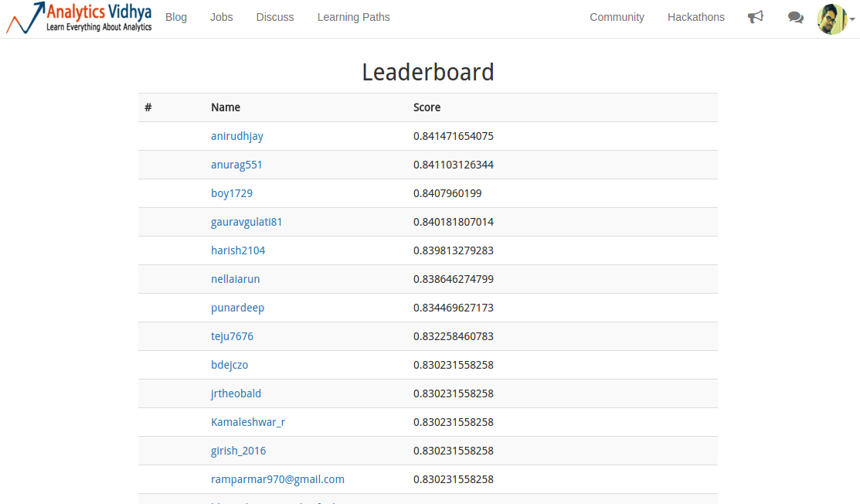Select score 0.841471654075
Viewport: 860px width, 504px height.
tap(454, 136)
